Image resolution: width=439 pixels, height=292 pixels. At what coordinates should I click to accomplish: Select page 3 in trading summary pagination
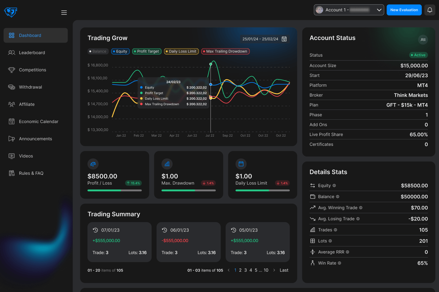coord(245,270)
